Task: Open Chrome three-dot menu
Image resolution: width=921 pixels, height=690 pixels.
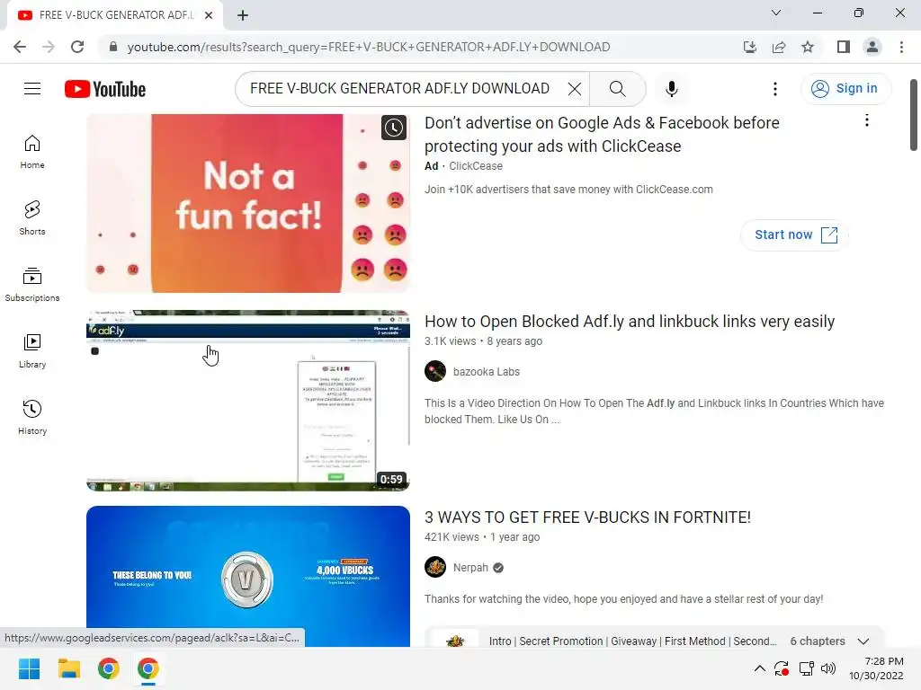Action: (901, 47)
